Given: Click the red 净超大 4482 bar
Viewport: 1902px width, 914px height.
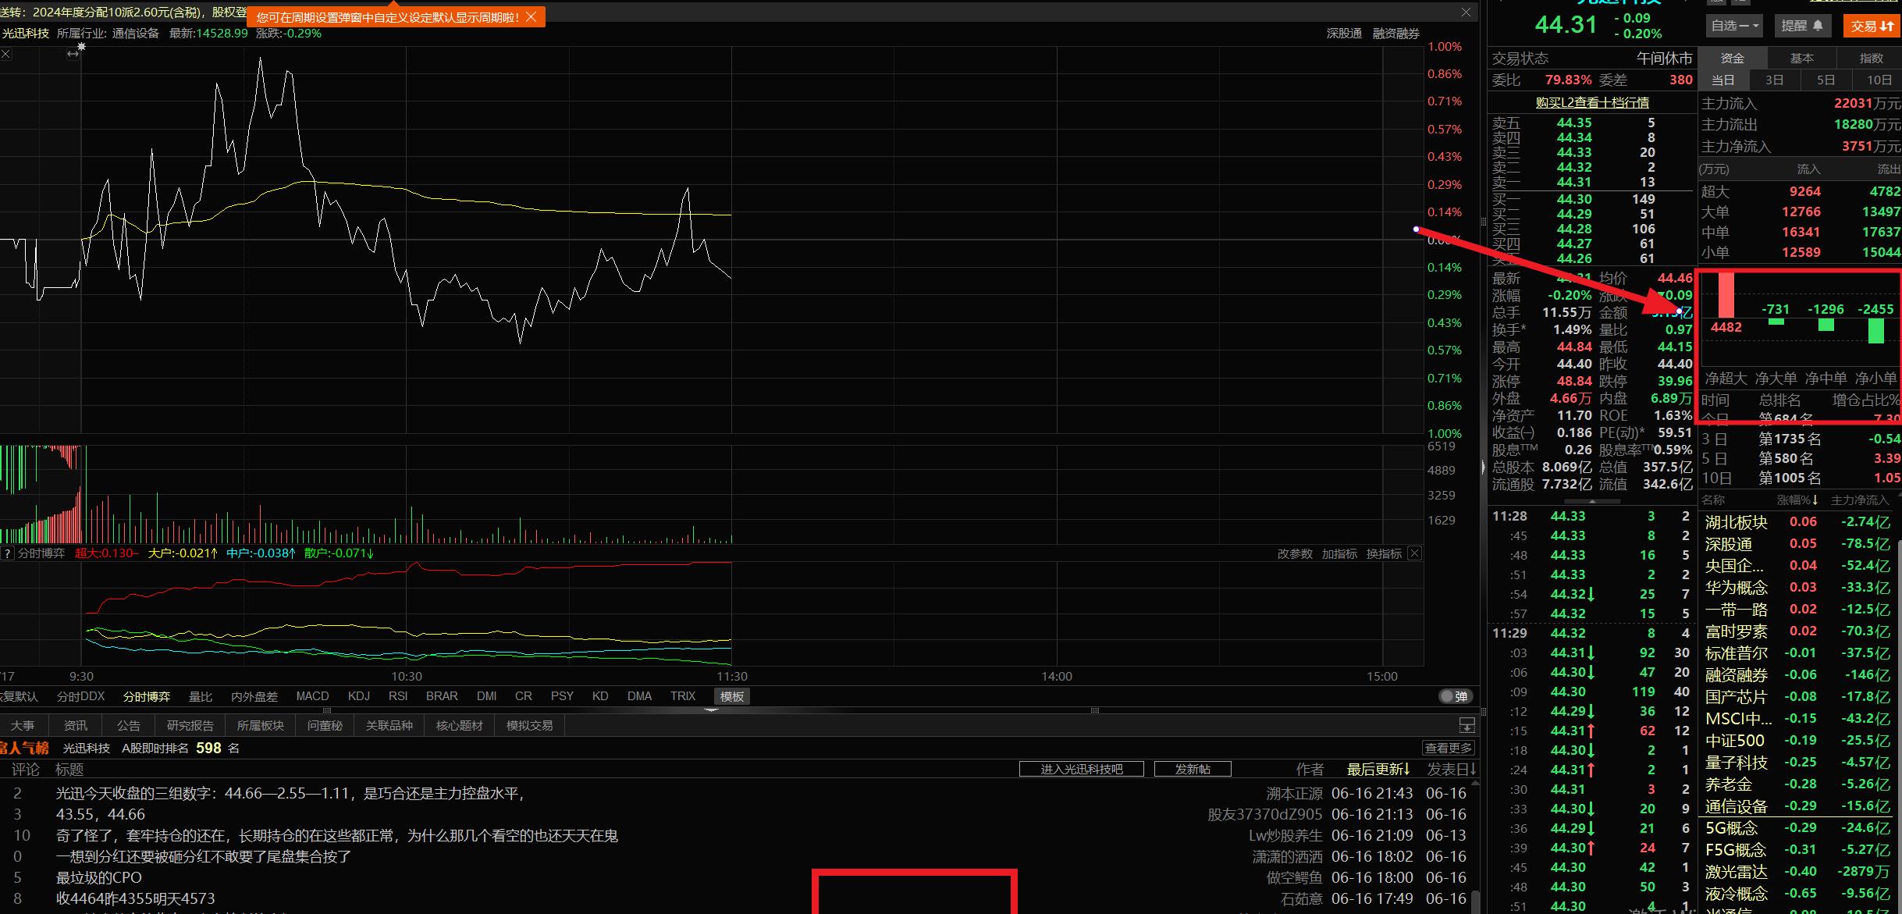Looking at the screenshot, I should tap(1726, 294).
